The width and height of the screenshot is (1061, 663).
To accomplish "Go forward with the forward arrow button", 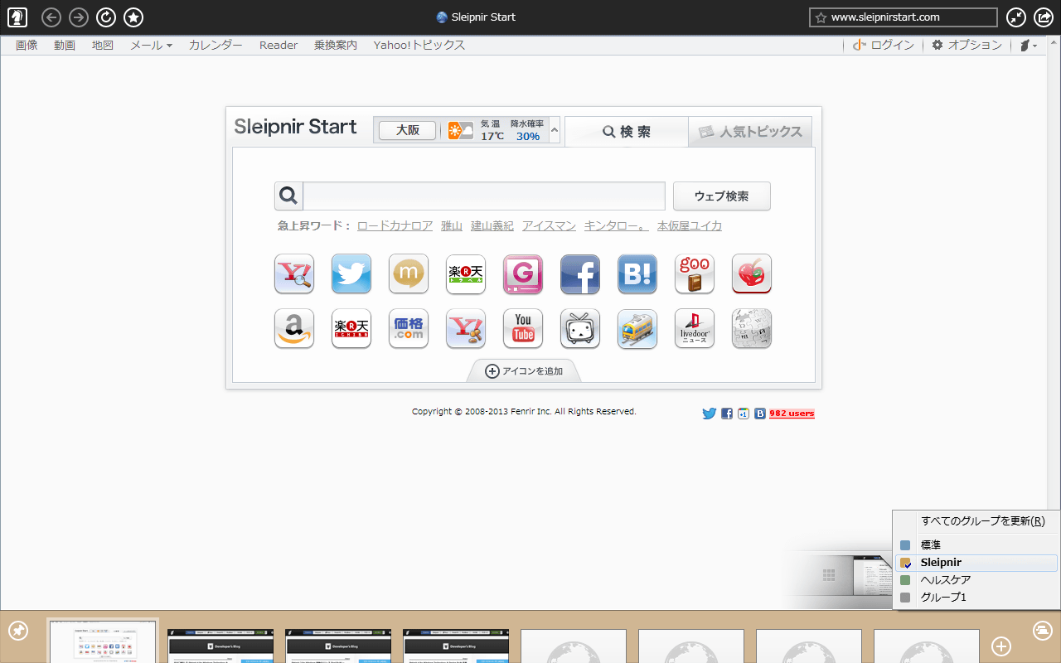I will coord(79,17).
